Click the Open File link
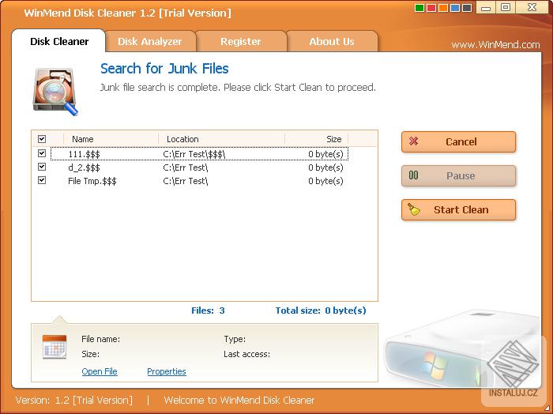553x414 pixels. [x=100, y=371]
